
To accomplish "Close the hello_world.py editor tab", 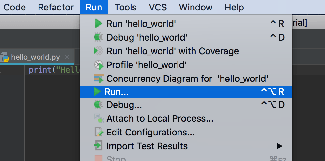I will pyautogui.click(x=67, y=57).
